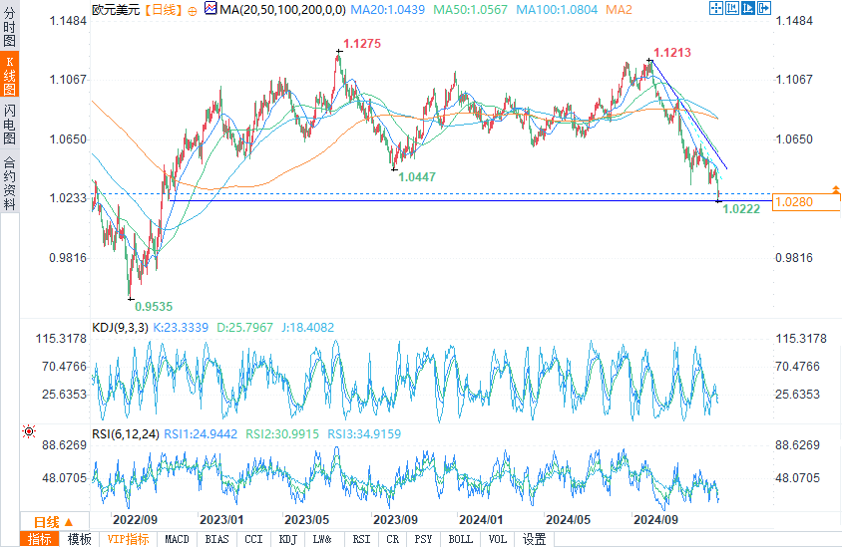This screenshot has height=547, width=842.
Task: Click the orange alert arrow above 1.0280
Action: (836, 189)
